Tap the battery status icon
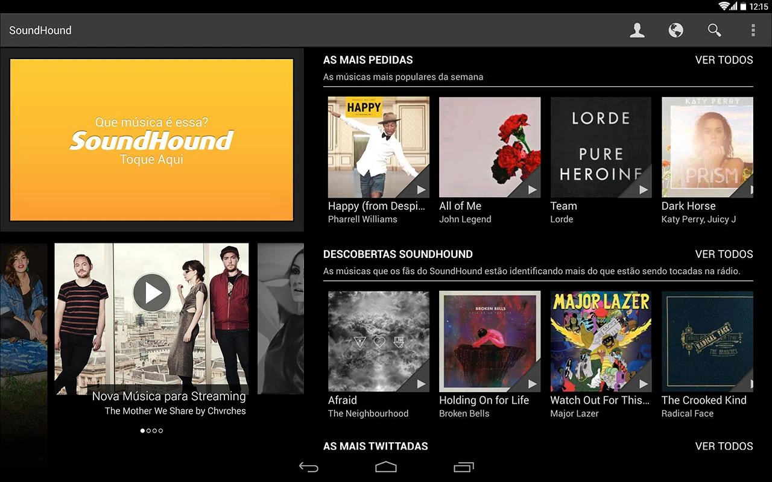The image size is (772, 482). point(743,6)
